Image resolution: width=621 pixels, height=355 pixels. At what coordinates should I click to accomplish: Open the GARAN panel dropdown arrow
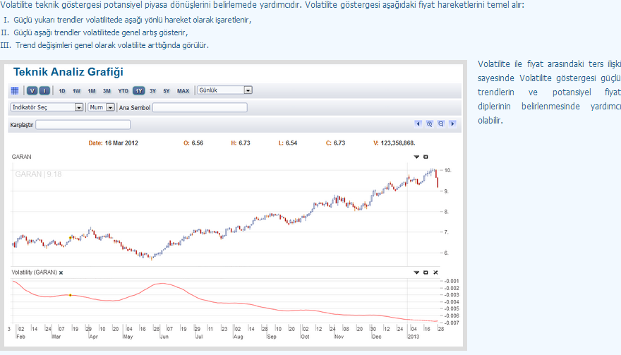[x=416, y=157]
